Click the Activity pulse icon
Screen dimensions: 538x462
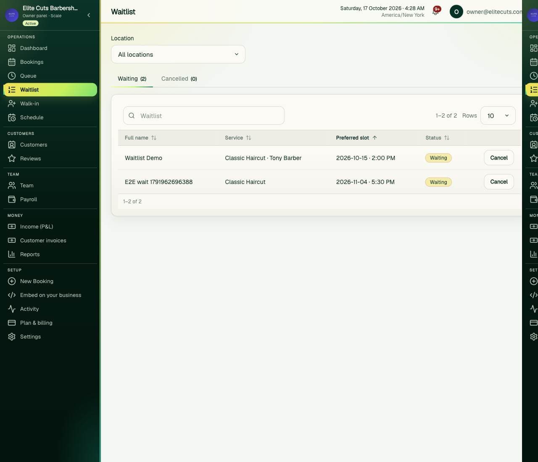12,309
